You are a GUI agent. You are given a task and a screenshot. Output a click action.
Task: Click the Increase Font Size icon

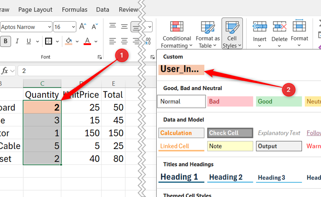tap(83, 27)
